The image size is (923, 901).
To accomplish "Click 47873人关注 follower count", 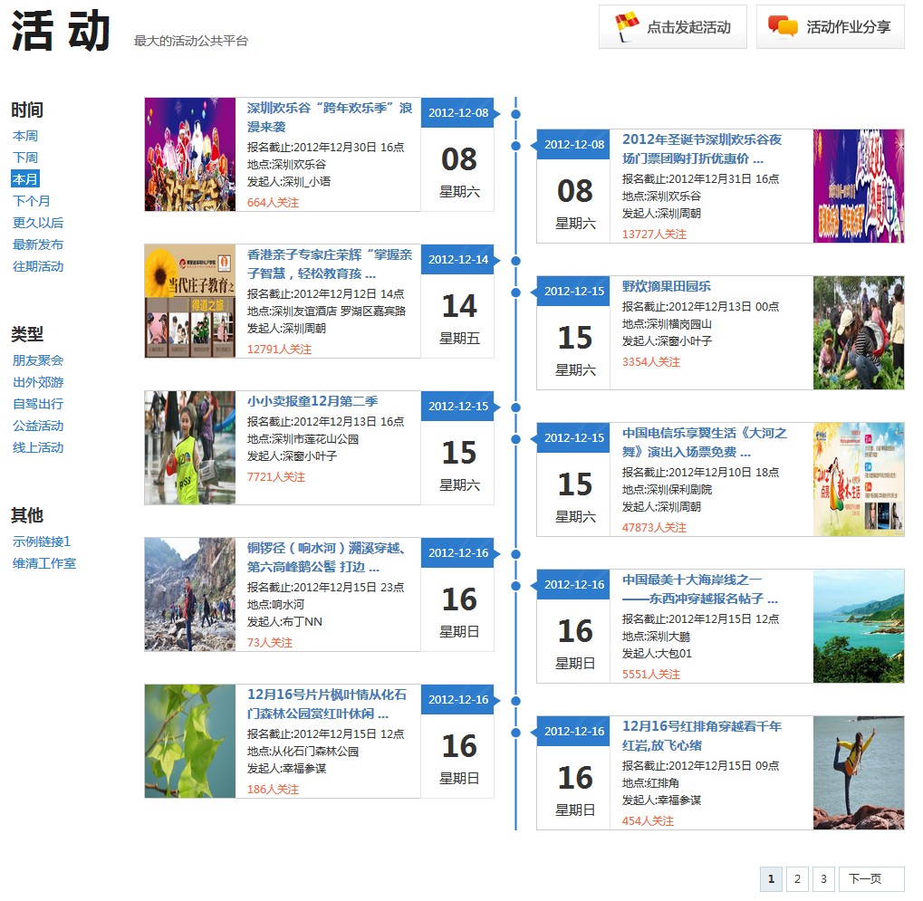I will [654, 528].
